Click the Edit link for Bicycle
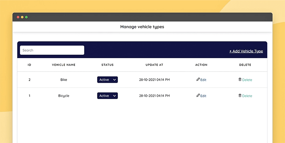Viewport: 285px width, 143px height. 203,96
